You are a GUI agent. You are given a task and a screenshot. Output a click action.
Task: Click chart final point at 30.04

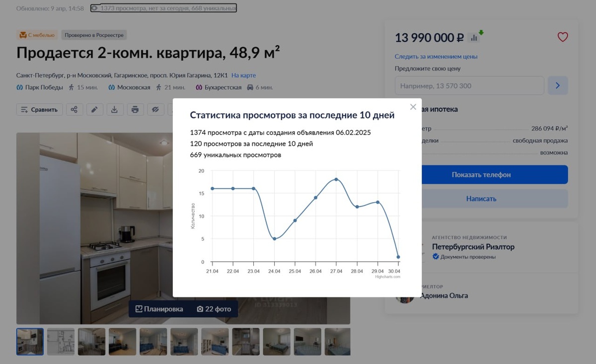click(x=398, y=257)
